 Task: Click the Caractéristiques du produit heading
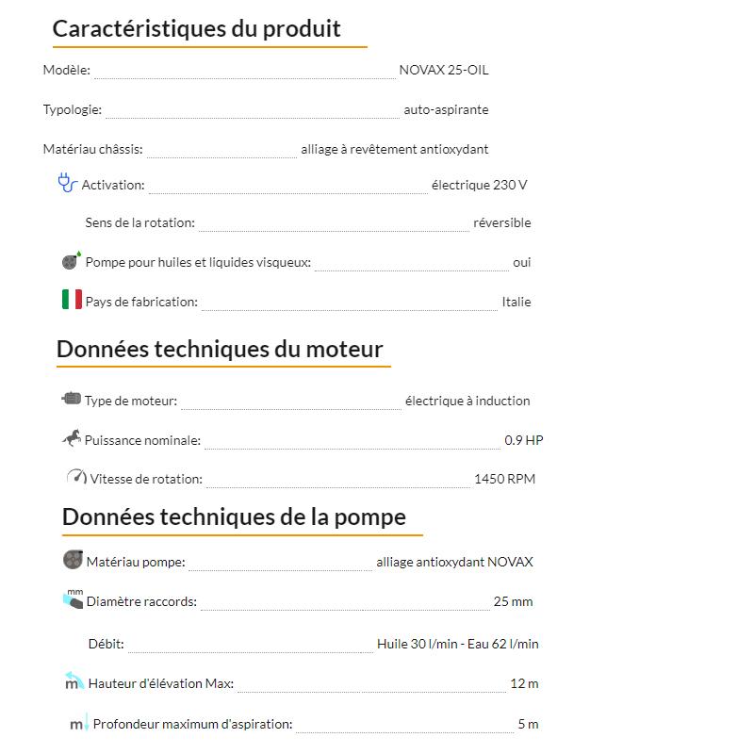coord(196,29)
